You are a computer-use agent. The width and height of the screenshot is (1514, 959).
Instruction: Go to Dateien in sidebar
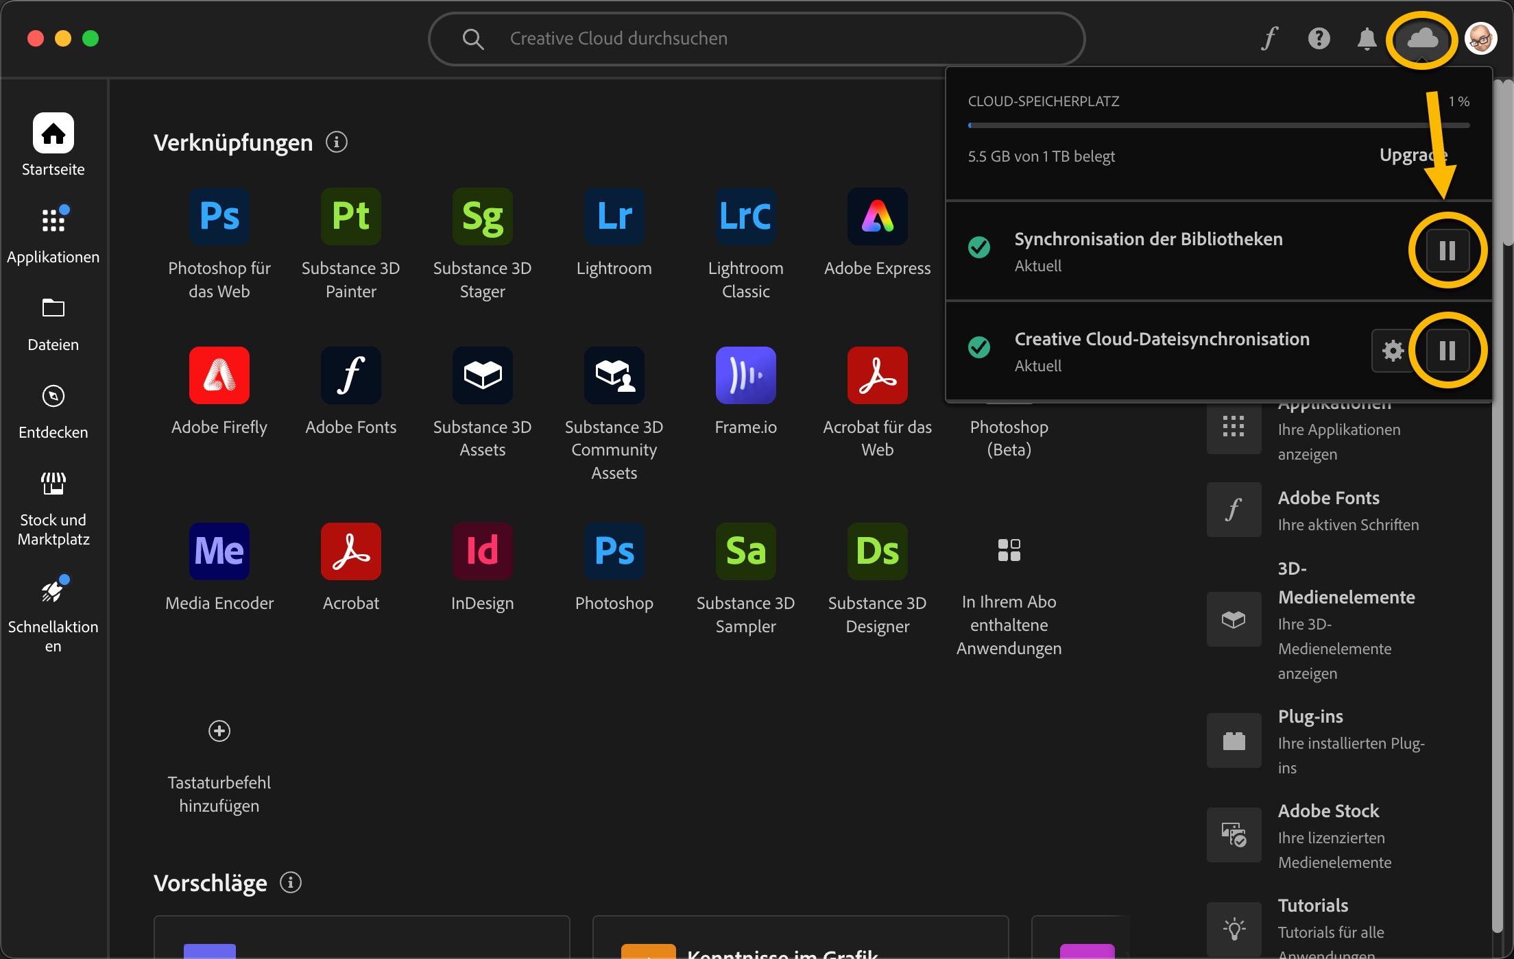tap(53, 323)
